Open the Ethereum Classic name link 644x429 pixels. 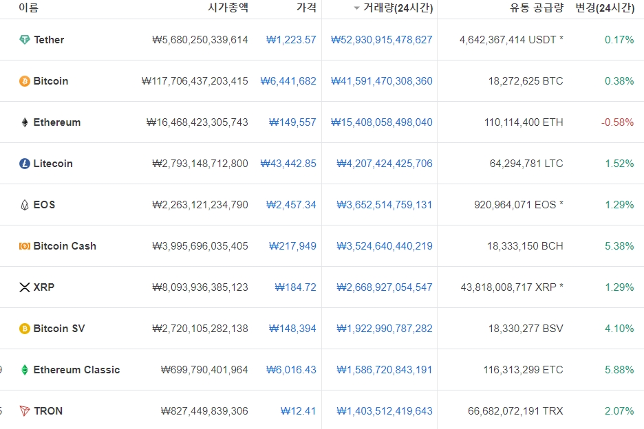tap(77, 370)
